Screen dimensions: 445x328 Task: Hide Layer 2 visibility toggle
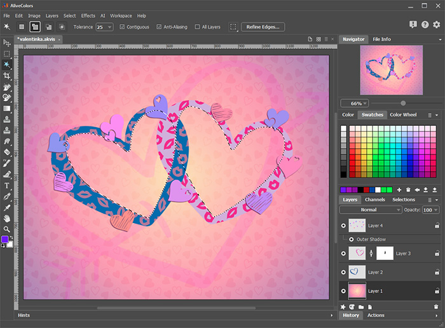343,272
